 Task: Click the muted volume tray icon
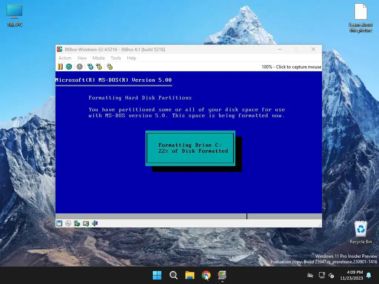331,275
